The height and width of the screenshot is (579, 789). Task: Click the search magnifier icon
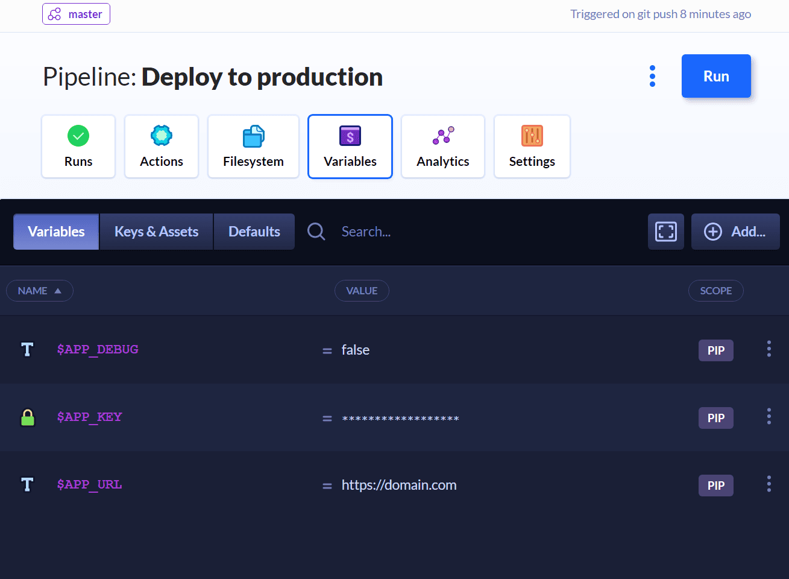tap(316, 232)
